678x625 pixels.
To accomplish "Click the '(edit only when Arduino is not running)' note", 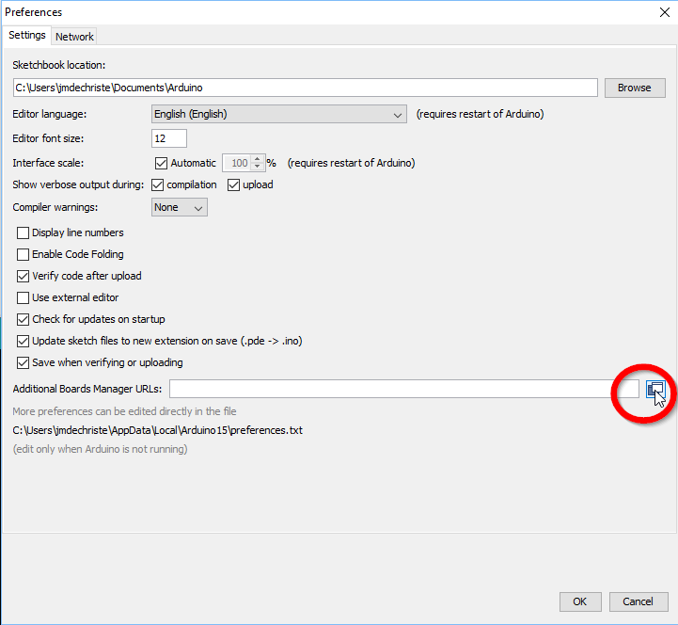I will click(x=100, y=449).
